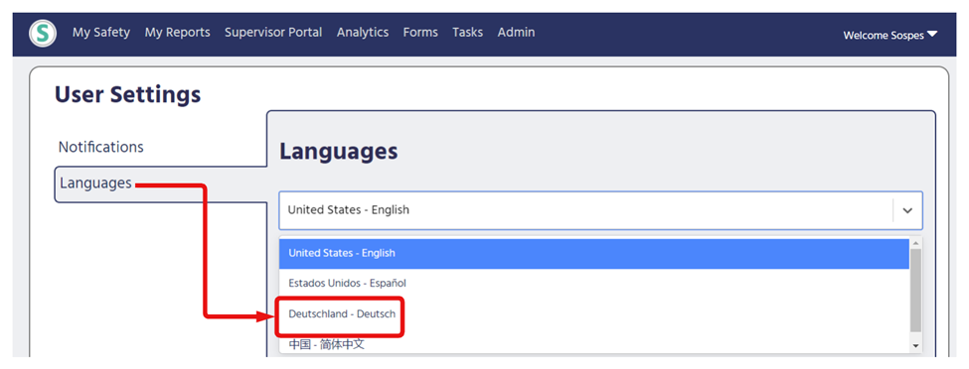Go to My Reports

click(177, 32)
